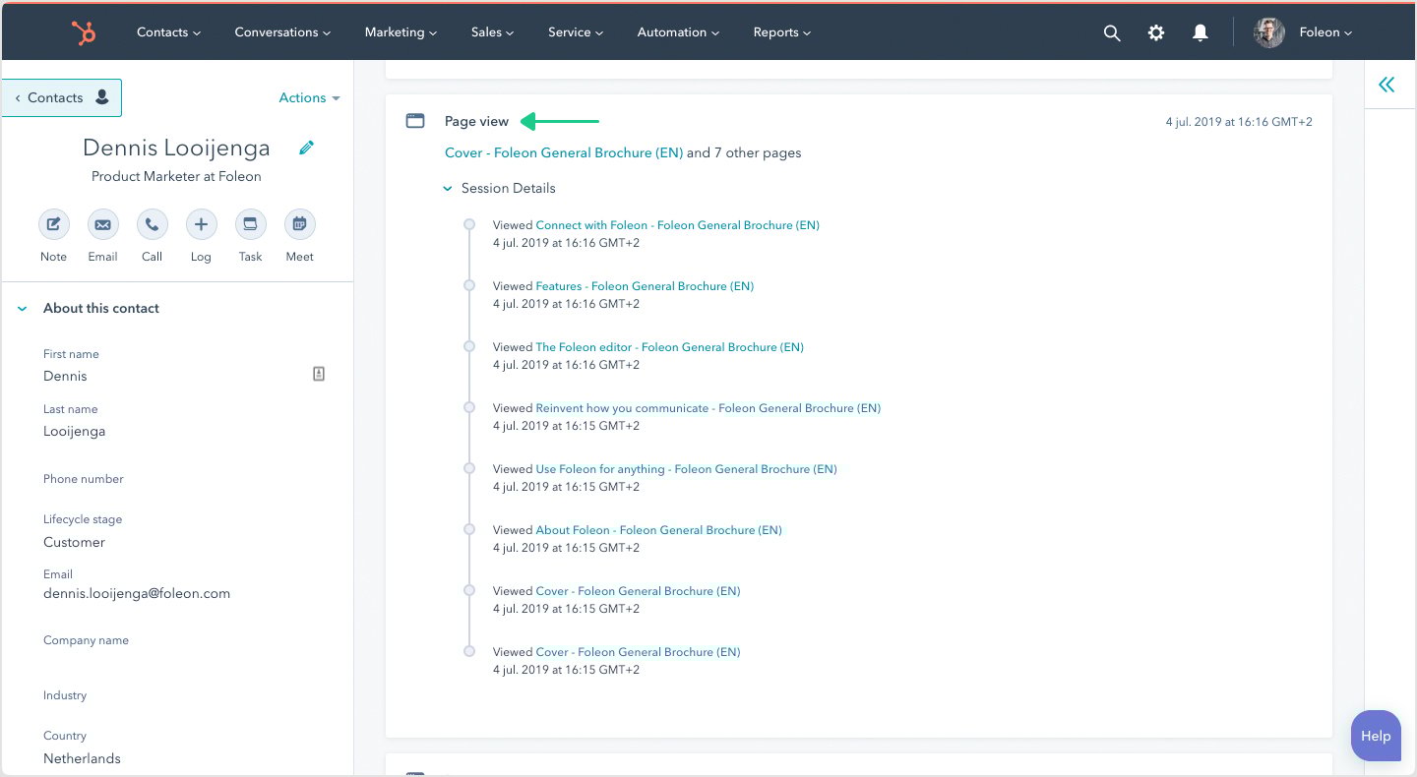Open the Foleon account menu

[x=1325, y=32]
